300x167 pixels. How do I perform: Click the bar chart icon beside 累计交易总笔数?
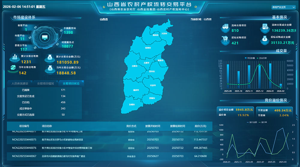pos(14,57)
